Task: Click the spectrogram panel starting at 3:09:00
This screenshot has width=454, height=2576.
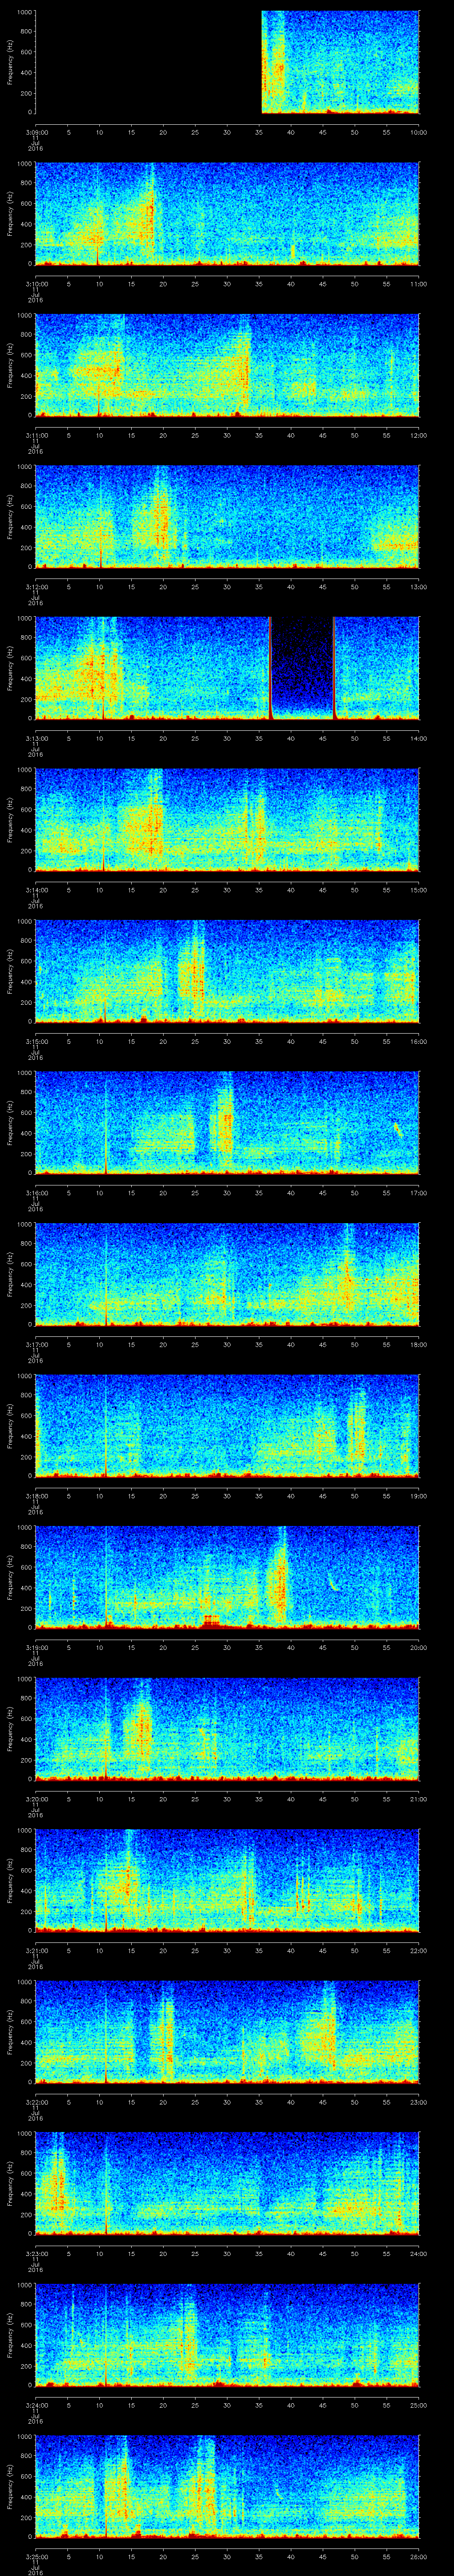Action: tap(227, 62)
